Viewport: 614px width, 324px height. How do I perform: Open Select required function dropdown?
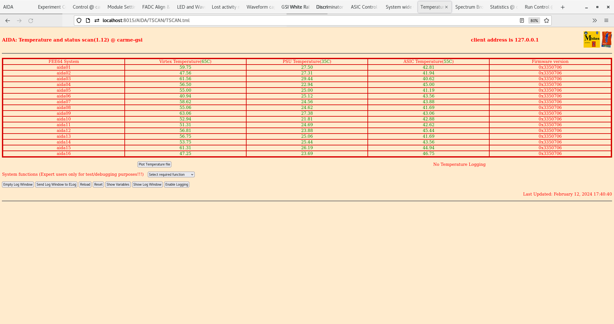coord(171,174)
